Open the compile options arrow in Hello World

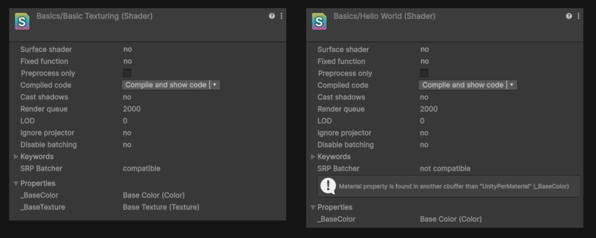512,85
